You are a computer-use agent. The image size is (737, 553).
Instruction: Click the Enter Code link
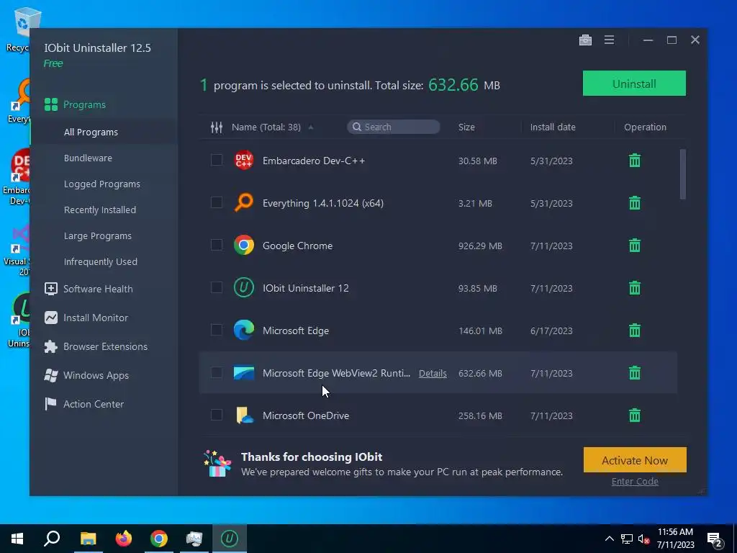click(635, 481)
